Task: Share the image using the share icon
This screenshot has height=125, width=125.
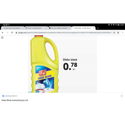Action: click(121, 96)
